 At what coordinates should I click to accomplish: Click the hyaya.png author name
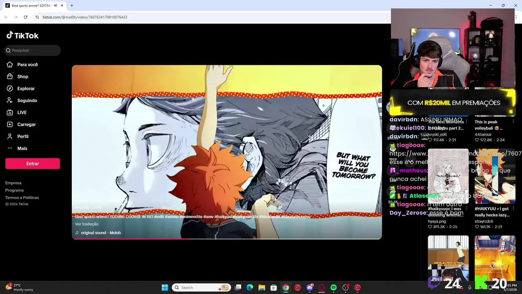(x=437, y=221)
